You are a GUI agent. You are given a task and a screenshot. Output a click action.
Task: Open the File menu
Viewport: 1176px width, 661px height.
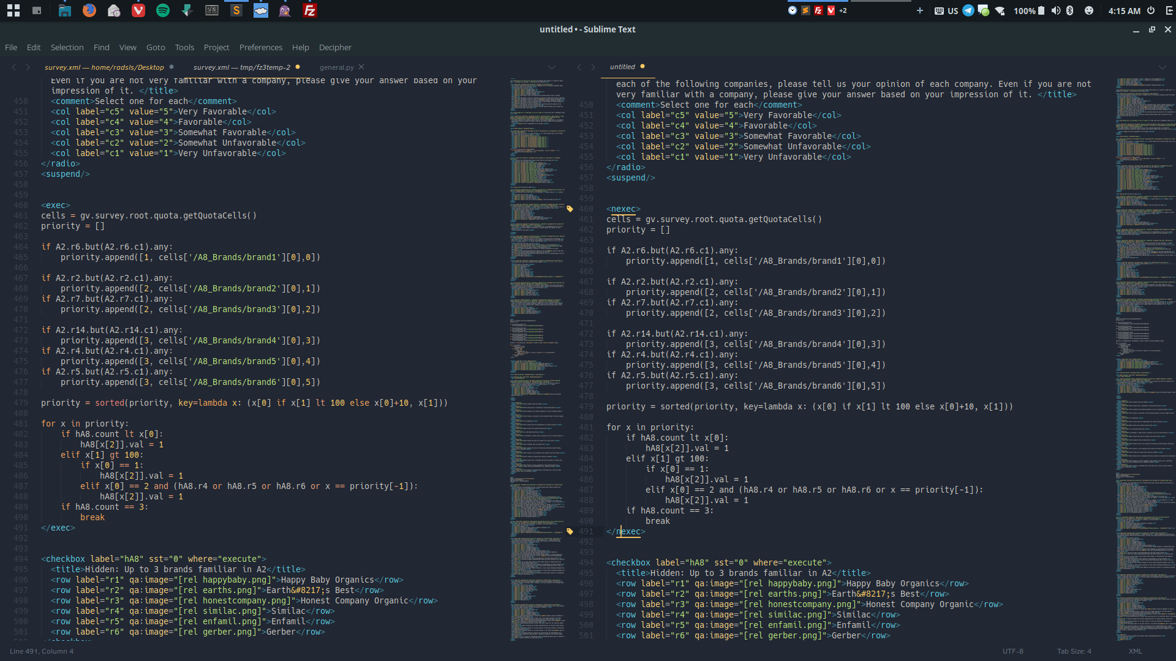pos(11,47)
